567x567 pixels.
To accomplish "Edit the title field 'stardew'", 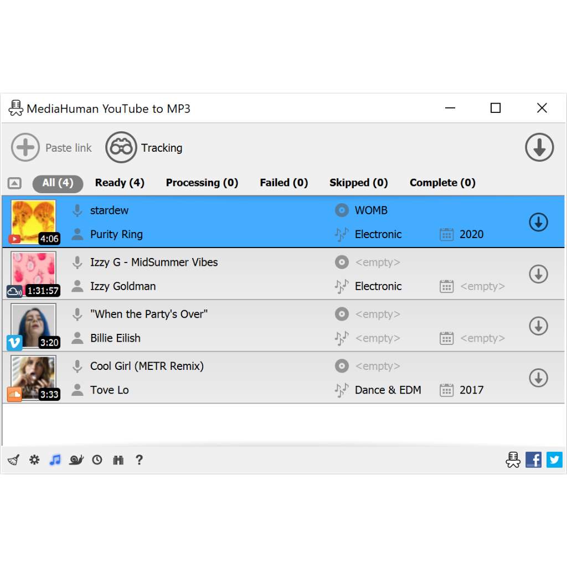I will [x=109, y=210].
